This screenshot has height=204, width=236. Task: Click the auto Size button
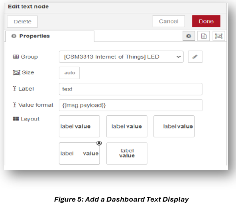69,73
